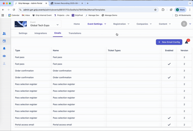
Task: Open the Work profile button
Action: click(x=180, y=10)
